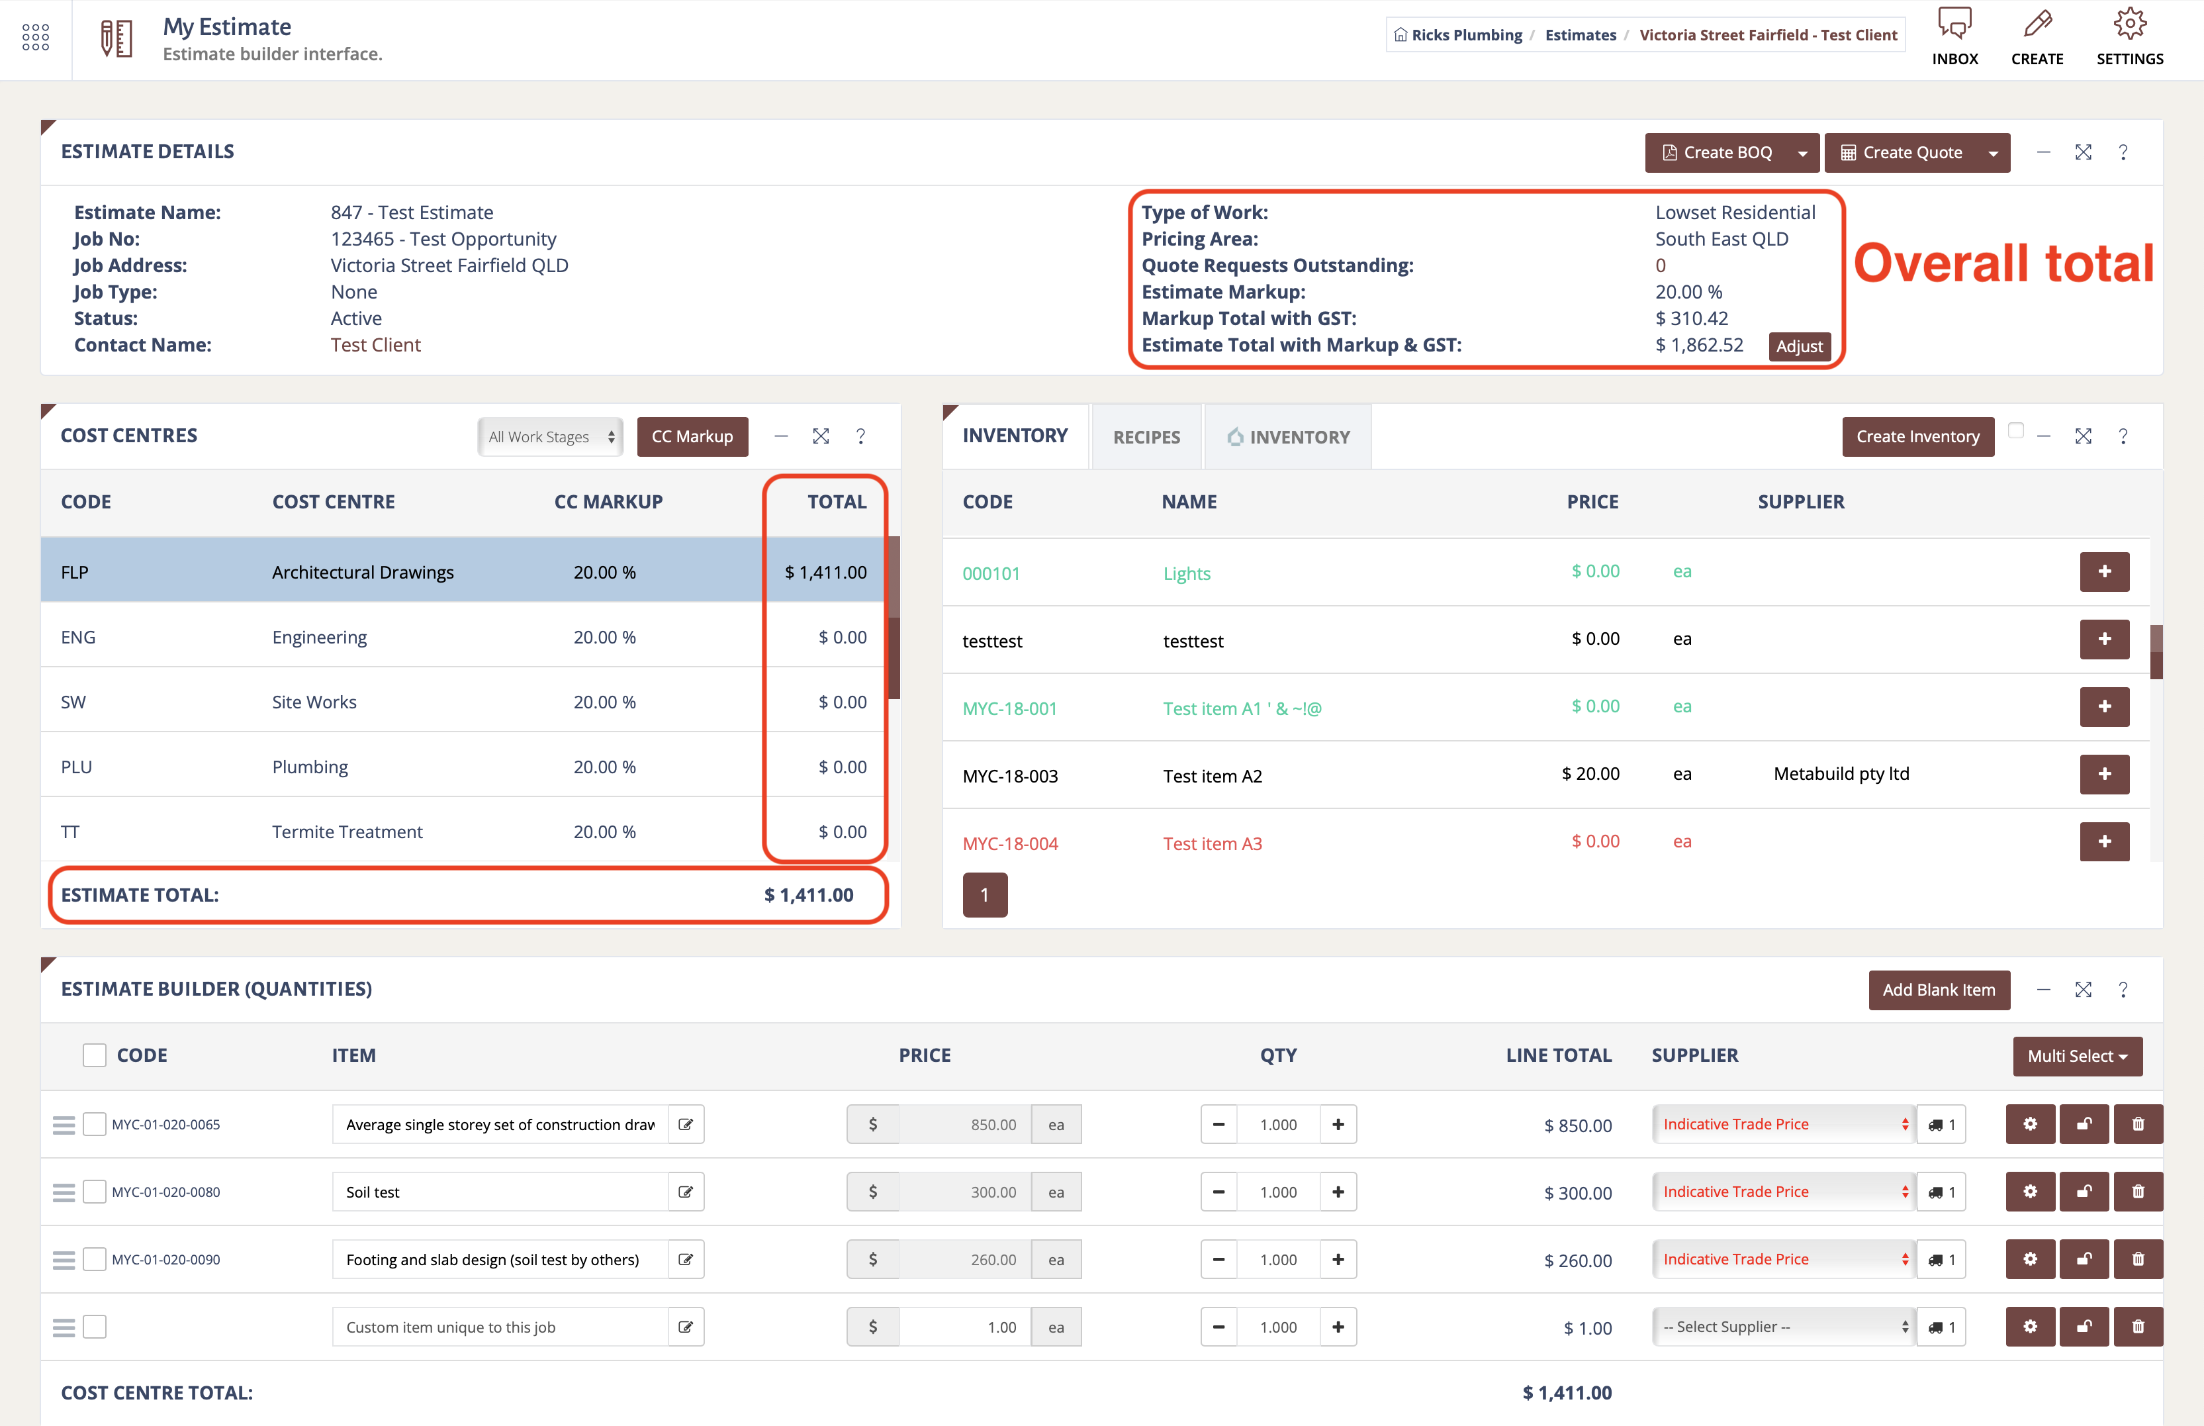Image resolution: width=2204 pixels, height=1426 pixels.
Task: Open gear options for the Soil test row
Action: click(x=2029, y=1192)
